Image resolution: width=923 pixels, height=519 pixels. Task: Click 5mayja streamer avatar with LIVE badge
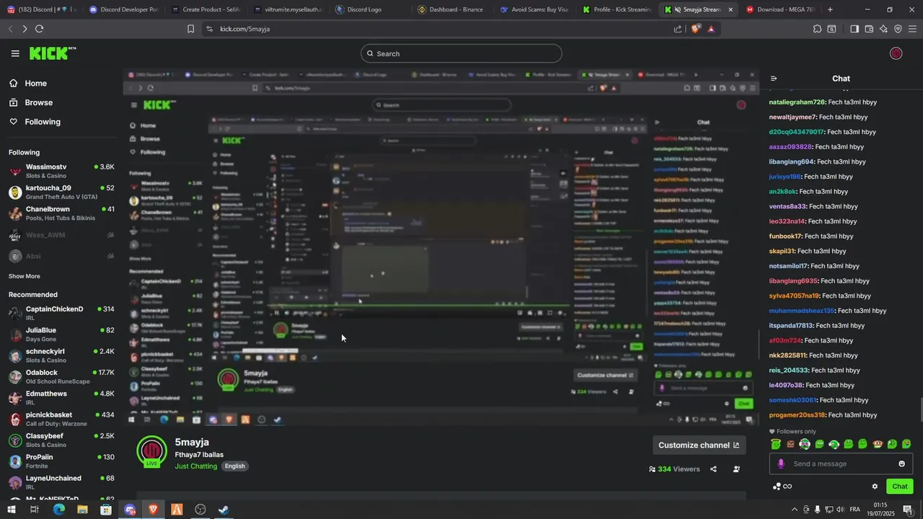[151, 451]
